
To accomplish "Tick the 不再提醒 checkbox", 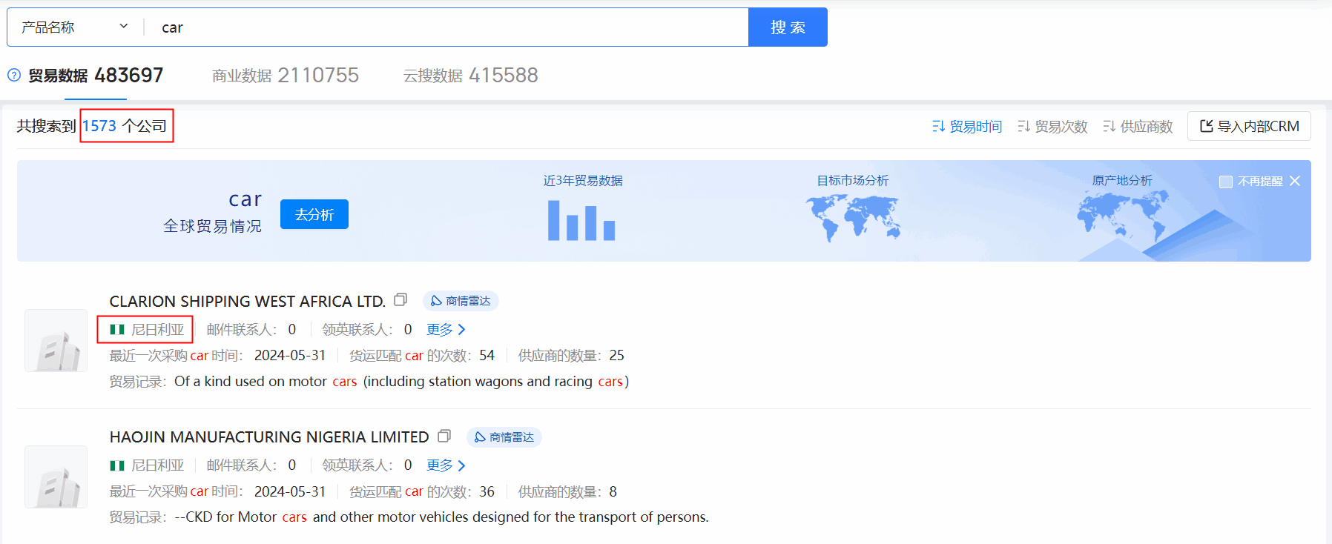I will 1226,182.
